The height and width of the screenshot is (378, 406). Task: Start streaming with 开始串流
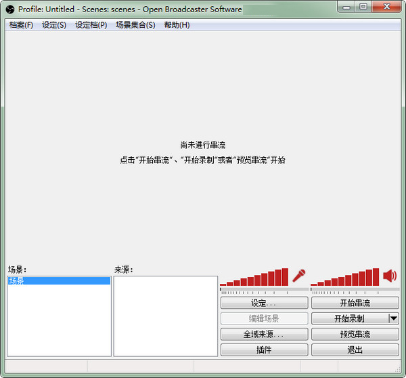tap(355, 303)
